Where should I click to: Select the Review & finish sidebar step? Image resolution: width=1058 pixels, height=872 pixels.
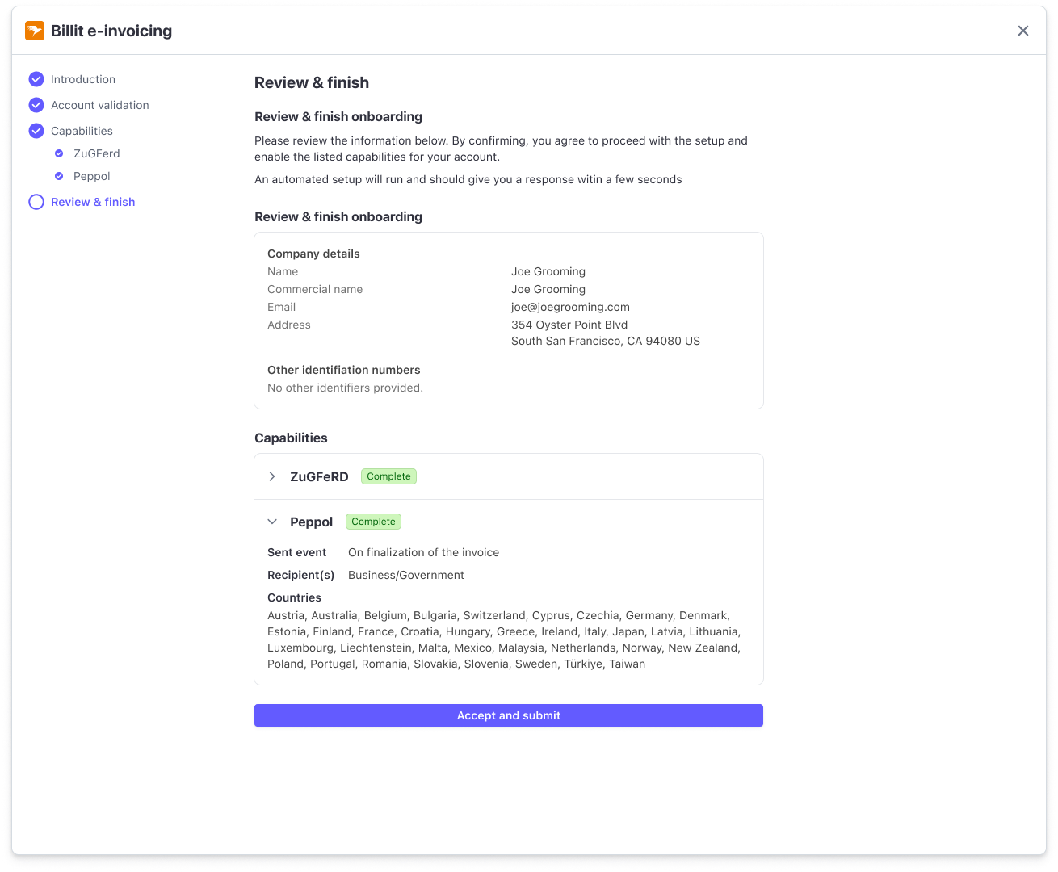pos(93,202)
